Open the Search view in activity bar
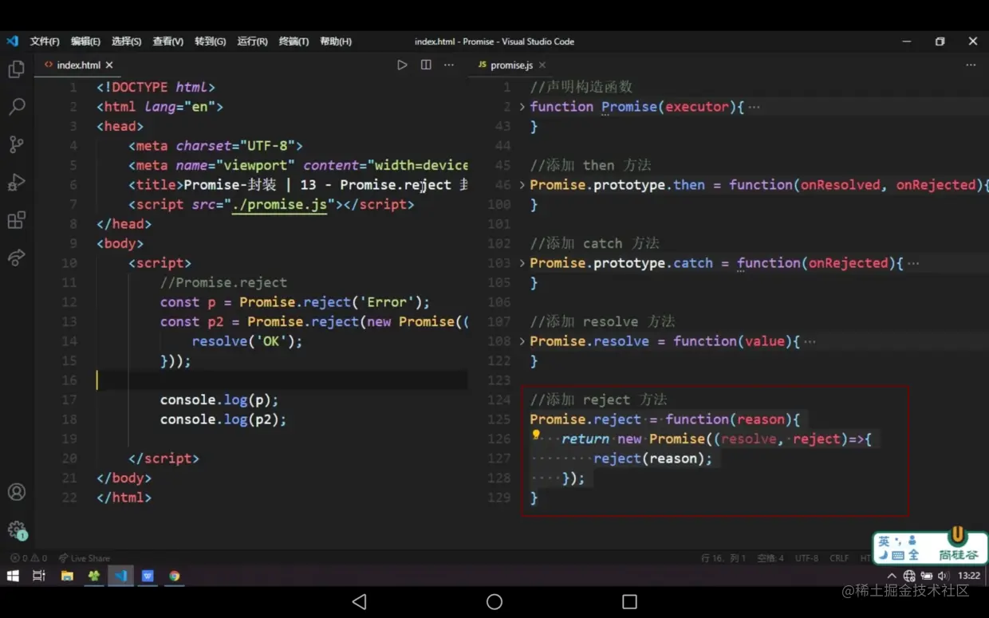The height and width of the screenshot is (618, 989). [16, 107]
